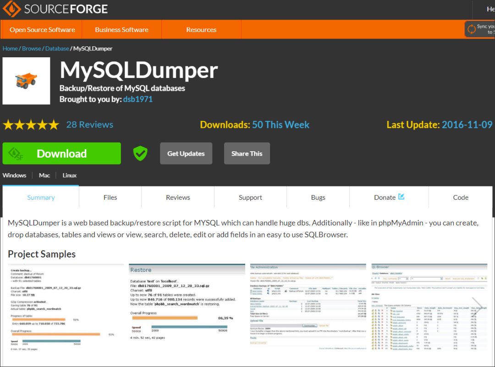
Task: Open the Business Software menu
Action: coord(121,29)
